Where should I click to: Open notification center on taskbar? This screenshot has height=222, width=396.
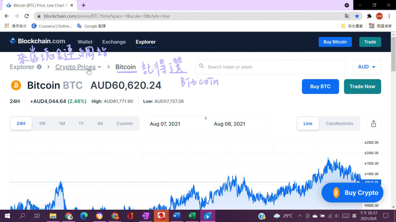click(x=386, y=216)
